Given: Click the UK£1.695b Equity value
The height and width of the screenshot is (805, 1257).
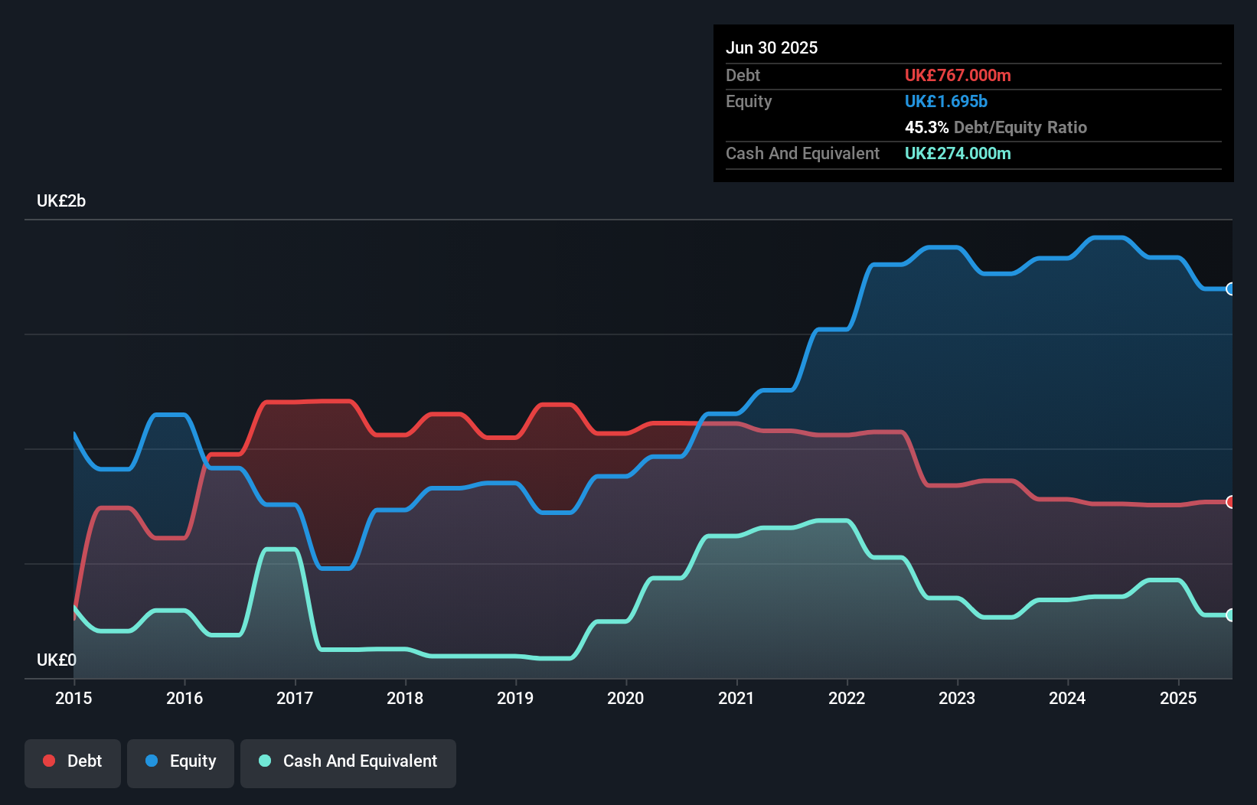Looking at the screenshot, I should (x=946, y=101).
